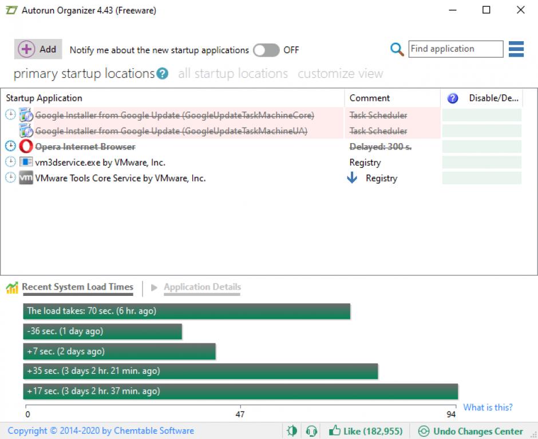Click the blue down arrow in VMware Tools comment
This screenshot has height=439, width=538.
point(352,178)
